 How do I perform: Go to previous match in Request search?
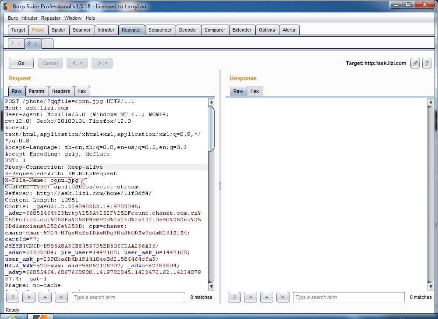(29, 297)
